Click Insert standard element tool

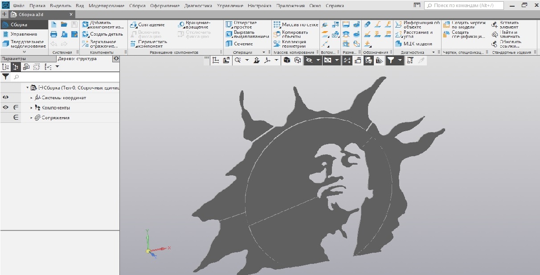pos(504,24)
